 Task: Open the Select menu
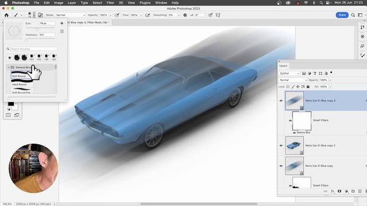click(97, 3)
